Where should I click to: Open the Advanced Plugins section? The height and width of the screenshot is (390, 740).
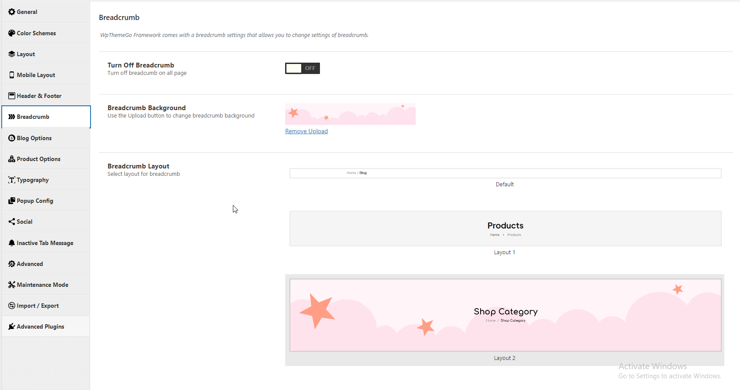pyautogui.click(x=40, y=326)
